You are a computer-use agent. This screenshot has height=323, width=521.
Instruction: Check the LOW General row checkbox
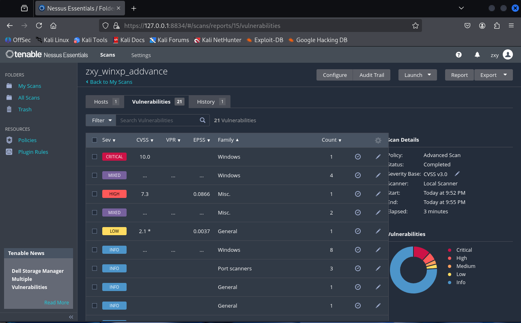tap(95, 231)
